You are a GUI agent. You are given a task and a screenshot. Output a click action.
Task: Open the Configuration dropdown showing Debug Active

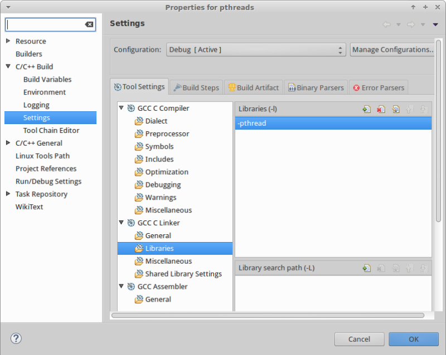pyautogui.click(x=340, y=50)
